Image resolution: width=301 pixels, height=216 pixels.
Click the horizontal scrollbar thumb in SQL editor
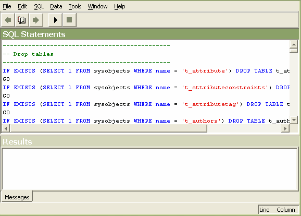pyautogui.click(x=108, y=128)
